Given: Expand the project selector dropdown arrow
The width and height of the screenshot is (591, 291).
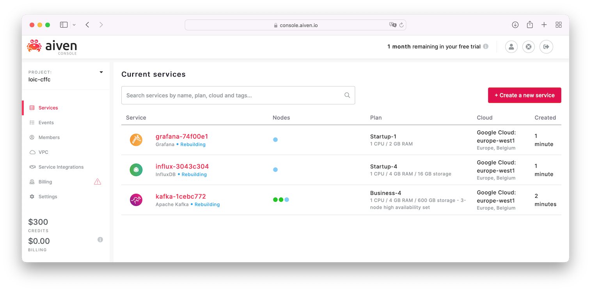Looking at the screenshot, I should [x=101, y=72].
